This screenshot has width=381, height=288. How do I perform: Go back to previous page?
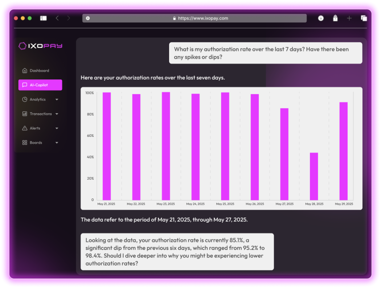[x=57, y=18]
